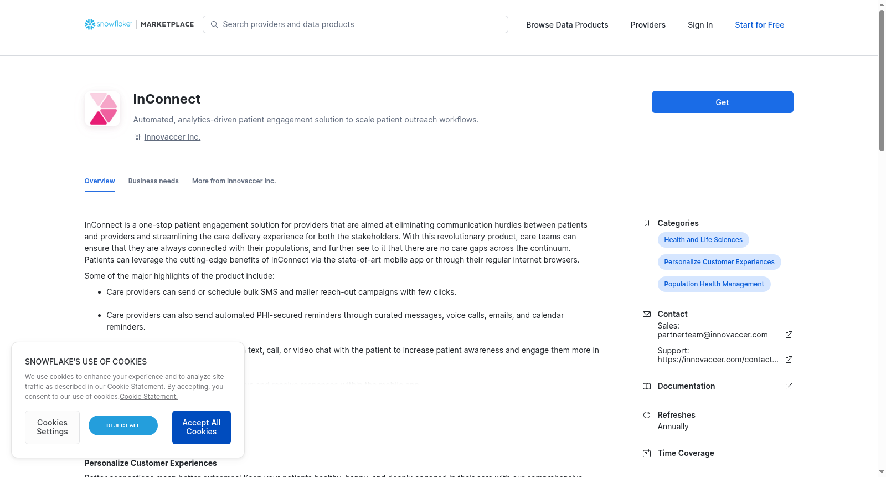The width and height of the screenshot is (886, 477).
Task: Click the "SNOWFLAKE'S USE OF COOKIES" heading
Action: click(x=86, y=362)
